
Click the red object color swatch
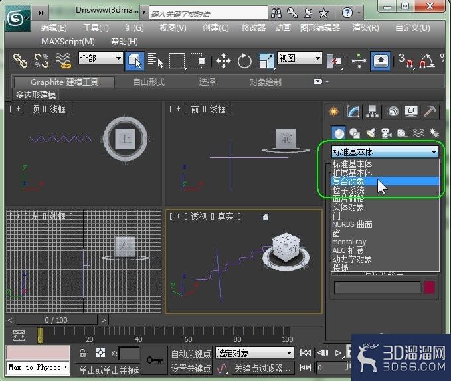[429, 287]
